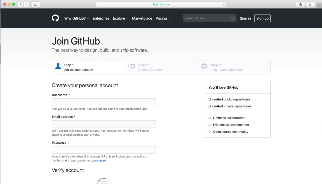This screenshot has height=184, width=322.
Task: Click Create your personal account heading
Action: click(85, 85)
